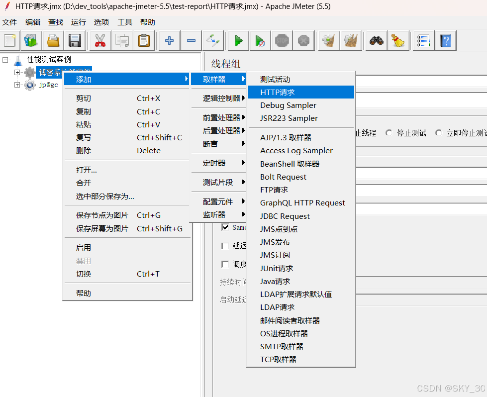Choose 剪切 from context menu
The image size is (487, 397).
tap(127, 99)
